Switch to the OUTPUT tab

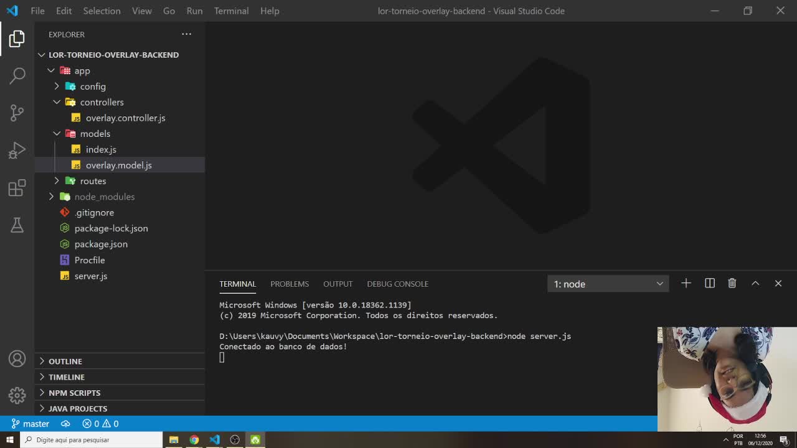[x=337, y=284]
